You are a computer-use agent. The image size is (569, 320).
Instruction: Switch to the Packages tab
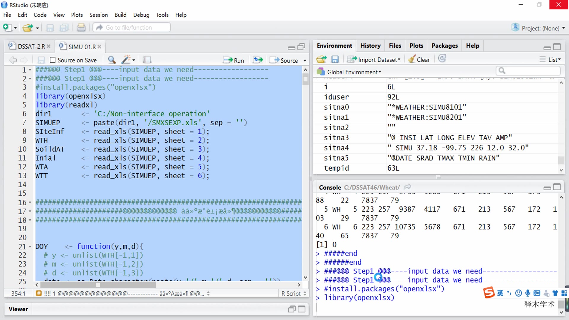tap(444, 46)
